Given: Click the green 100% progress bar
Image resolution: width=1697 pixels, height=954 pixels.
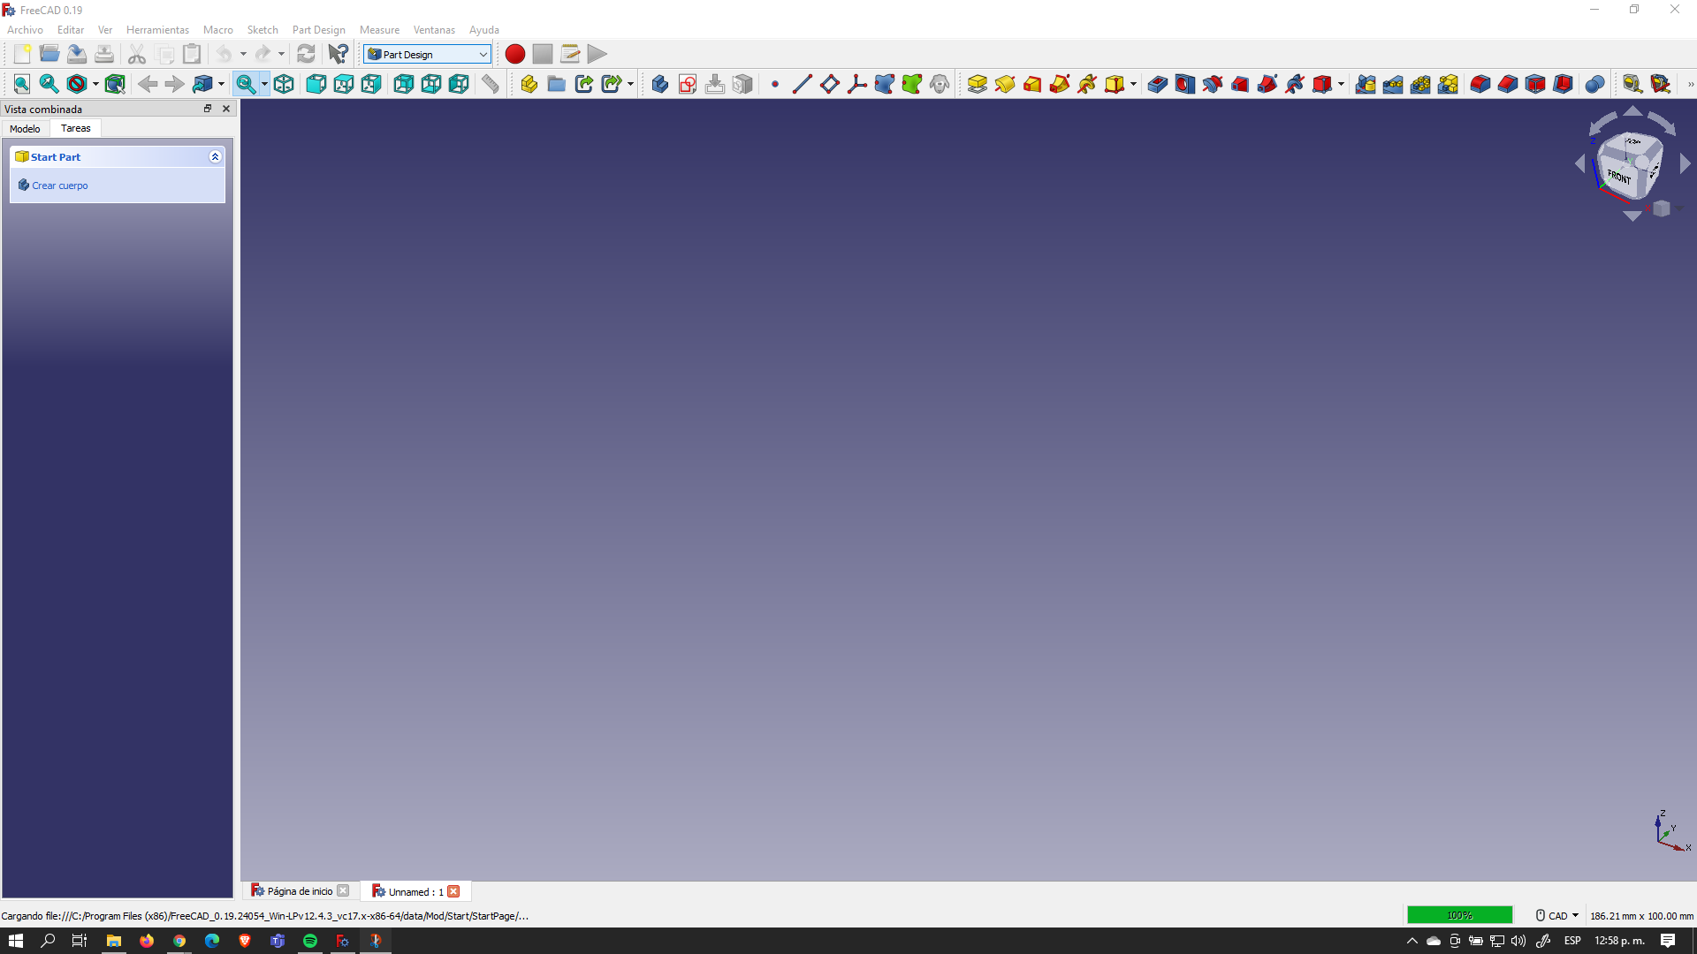Looking at the screenshot, I should click(x=1459, y=915).
